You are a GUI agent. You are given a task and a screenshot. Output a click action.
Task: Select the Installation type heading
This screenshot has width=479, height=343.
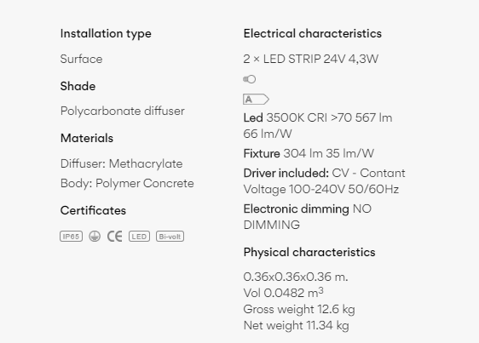(106, 34)
